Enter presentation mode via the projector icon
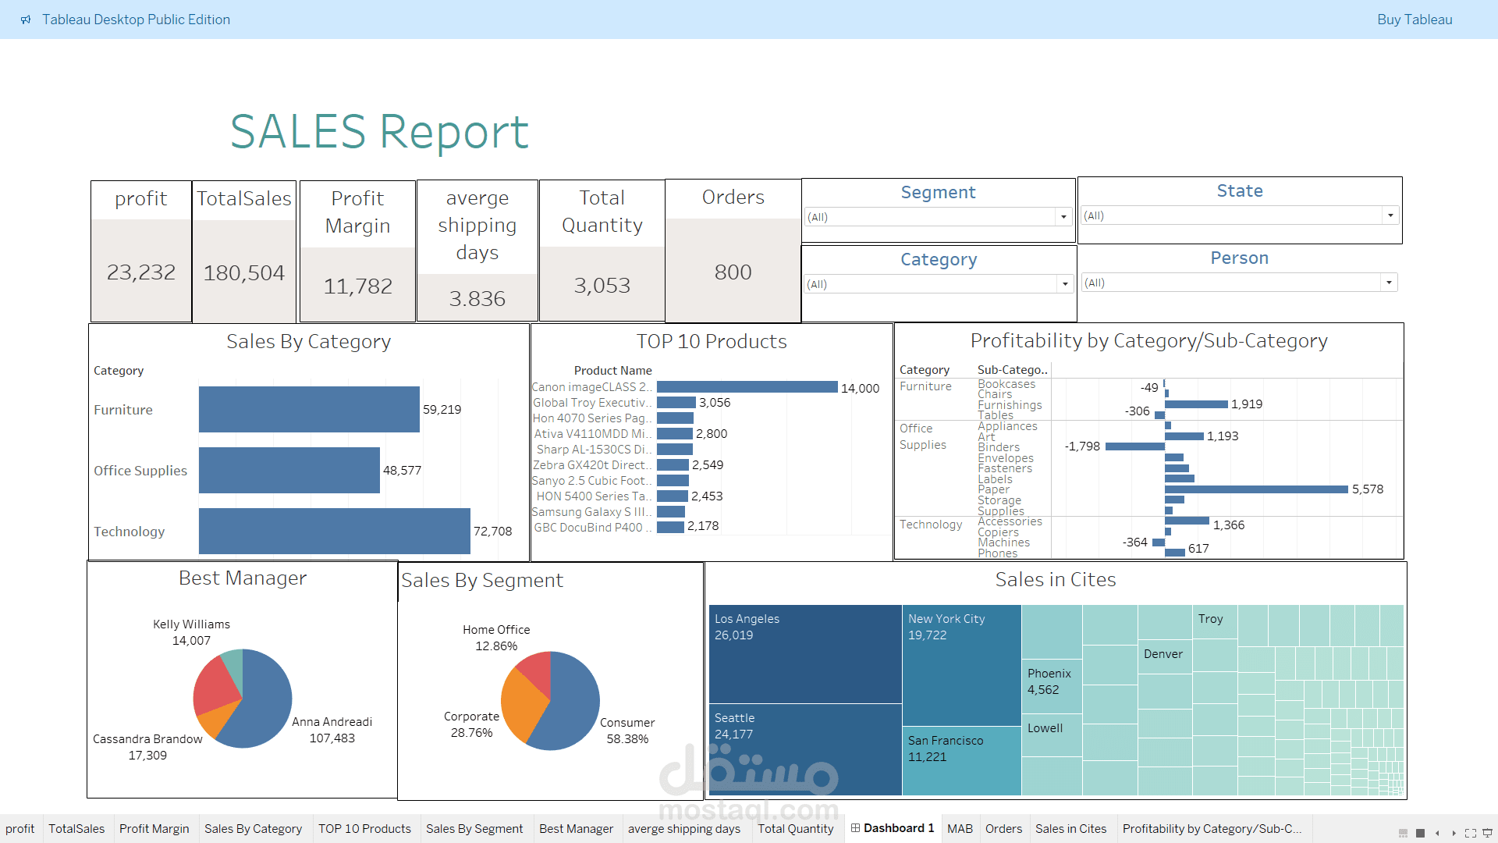Viewport: 1498px width, 843px height. coord(1487,833)
